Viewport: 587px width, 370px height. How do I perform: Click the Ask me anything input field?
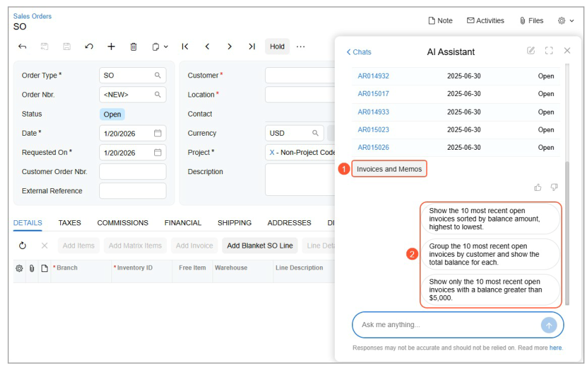point(448,325)
